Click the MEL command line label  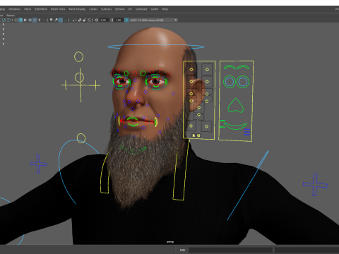[182, 250]
